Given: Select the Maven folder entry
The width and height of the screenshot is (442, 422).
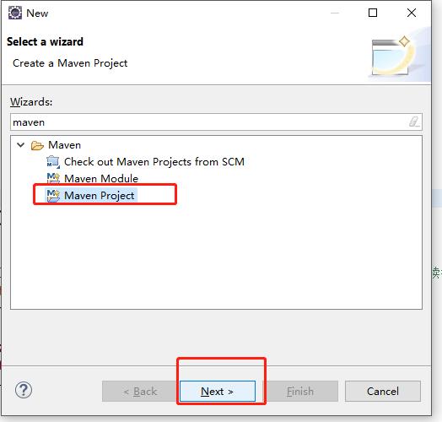Looking at the screenshot, I should 65,145.
